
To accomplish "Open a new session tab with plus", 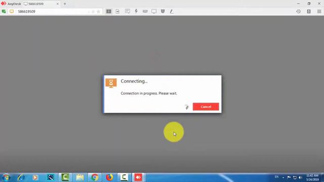I will [65, 4].
